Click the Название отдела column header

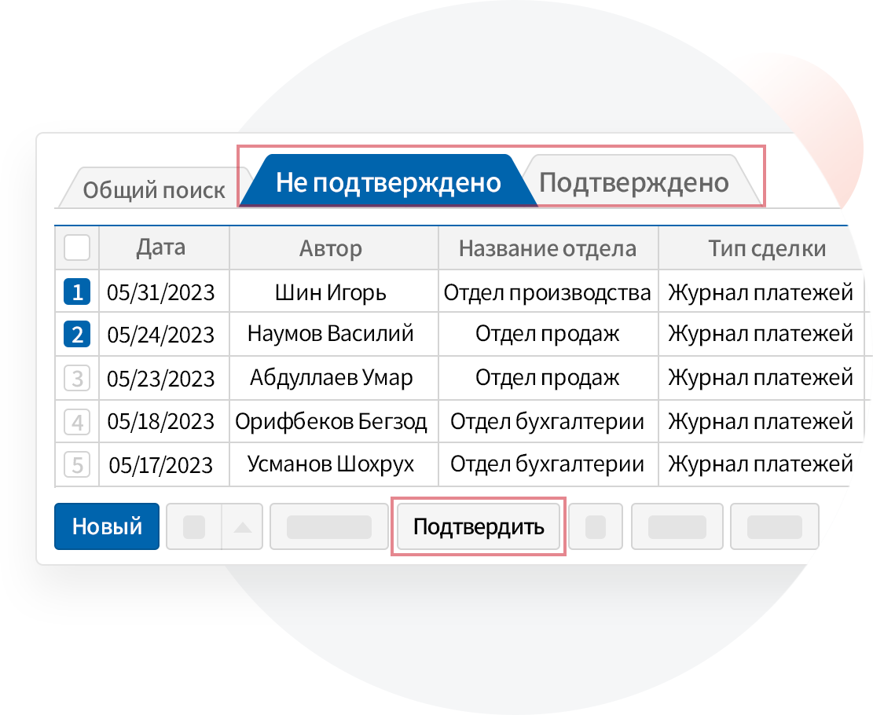[547, 249]
